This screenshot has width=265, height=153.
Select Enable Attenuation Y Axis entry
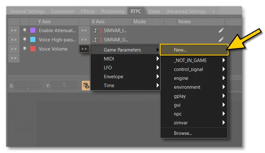pos(57,31)
